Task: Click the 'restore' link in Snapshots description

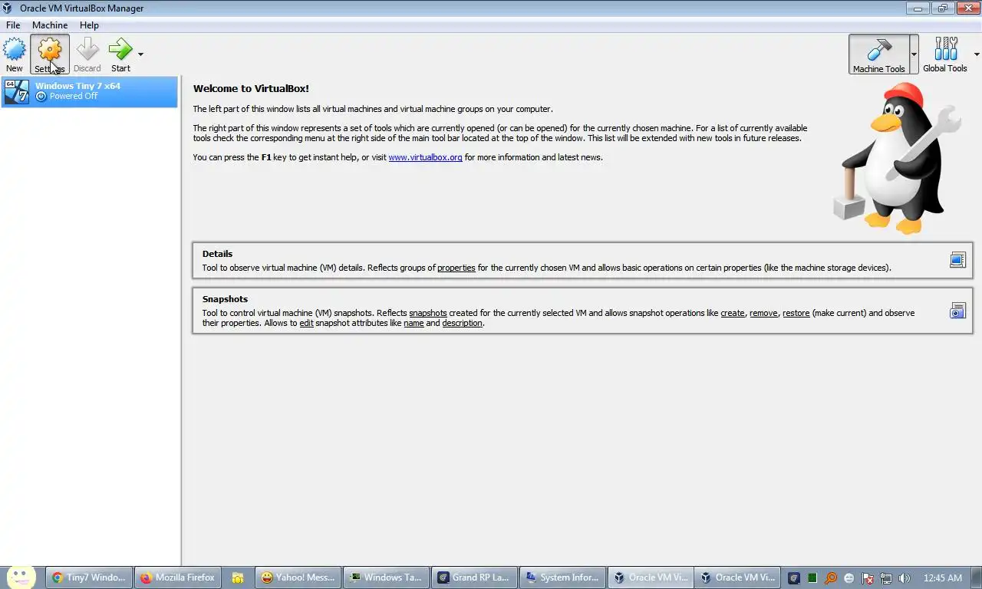Action: click(x=796, y=313)
